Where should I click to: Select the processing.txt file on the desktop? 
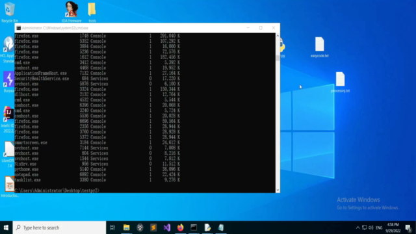[340, 83]
